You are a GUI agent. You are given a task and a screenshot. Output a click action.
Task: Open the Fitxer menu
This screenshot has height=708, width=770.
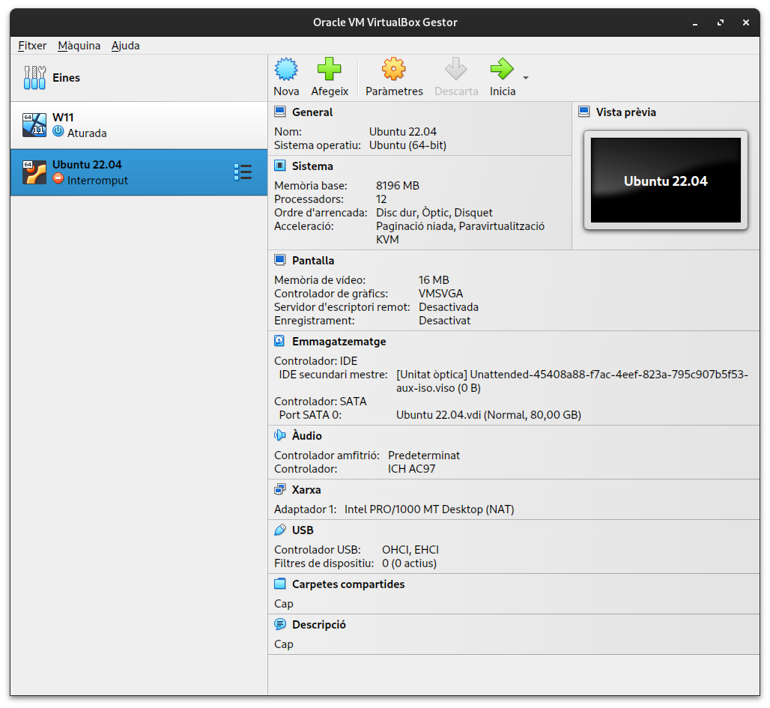coord(32,46)
